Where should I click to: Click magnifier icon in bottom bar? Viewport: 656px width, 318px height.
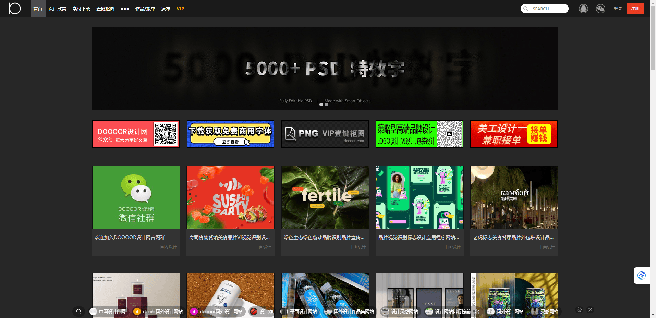(x=79, y=311)
